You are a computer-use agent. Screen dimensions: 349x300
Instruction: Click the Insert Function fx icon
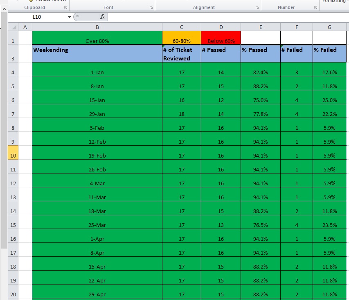tap(103, 17)
